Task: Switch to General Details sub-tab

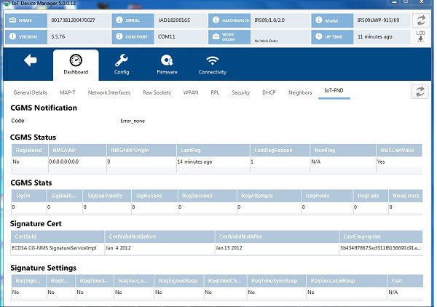Action: 30,92
